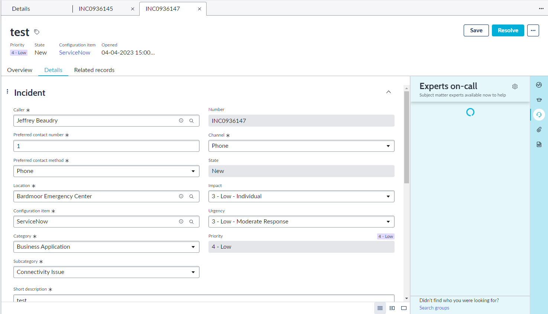Search for a different Caller record
This screenshot has height=314, width=548.
[191, 120]
